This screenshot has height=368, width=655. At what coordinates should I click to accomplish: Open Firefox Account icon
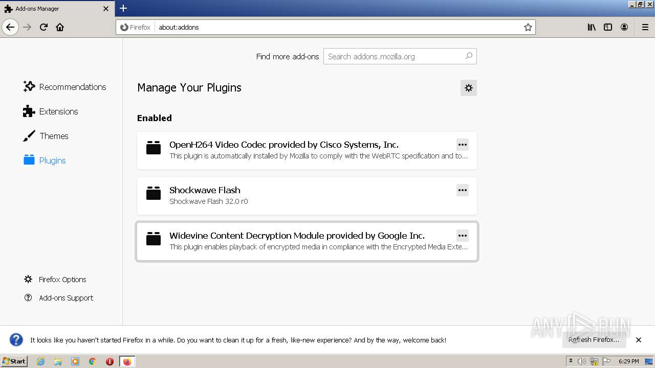[624, 27]
